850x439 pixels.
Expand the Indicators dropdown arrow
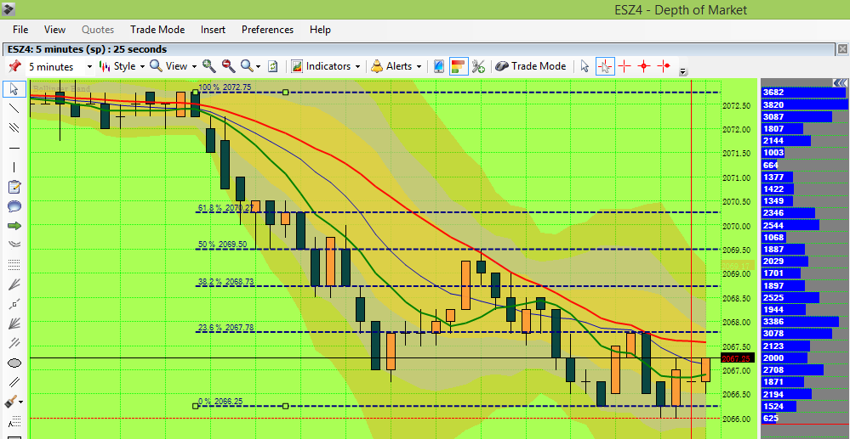tap(357, 66)
